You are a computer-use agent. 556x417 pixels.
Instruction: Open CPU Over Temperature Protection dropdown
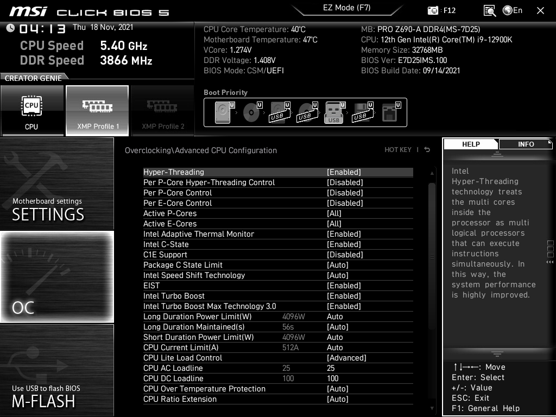click(x=338, y=389)
